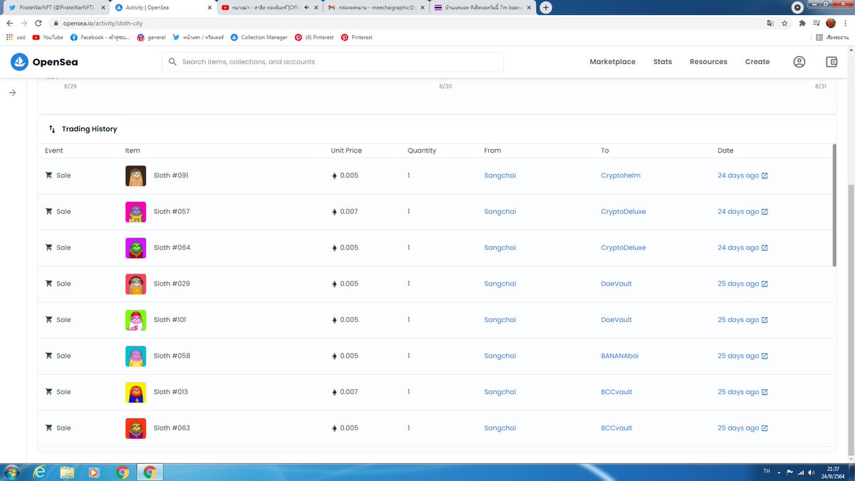Open Collection Manager bookmark

(259, 37)
